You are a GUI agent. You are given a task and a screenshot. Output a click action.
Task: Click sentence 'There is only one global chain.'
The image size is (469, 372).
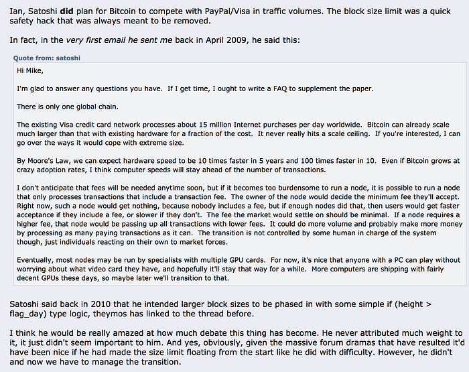coord(68,107)
